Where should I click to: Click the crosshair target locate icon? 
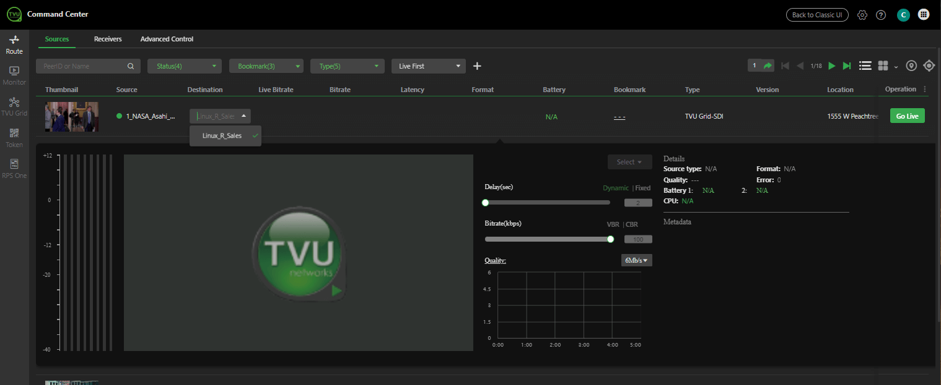pos(929,66)
